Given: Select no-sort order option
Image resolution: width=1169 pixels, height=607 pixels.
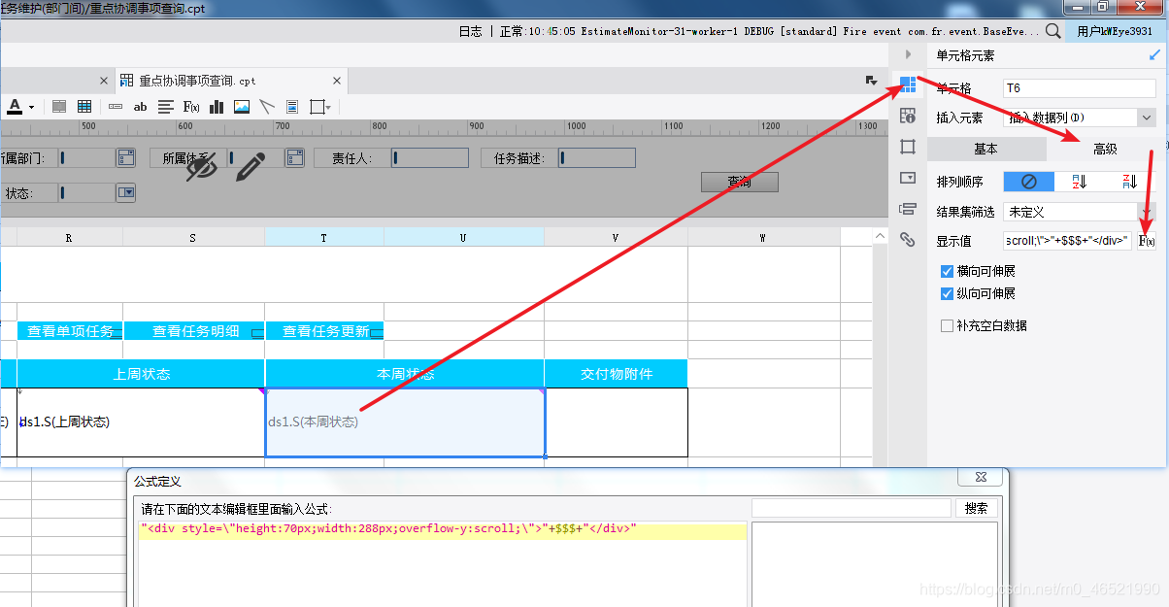Looking at the screenshot, I should click(x=1028, y=182).
